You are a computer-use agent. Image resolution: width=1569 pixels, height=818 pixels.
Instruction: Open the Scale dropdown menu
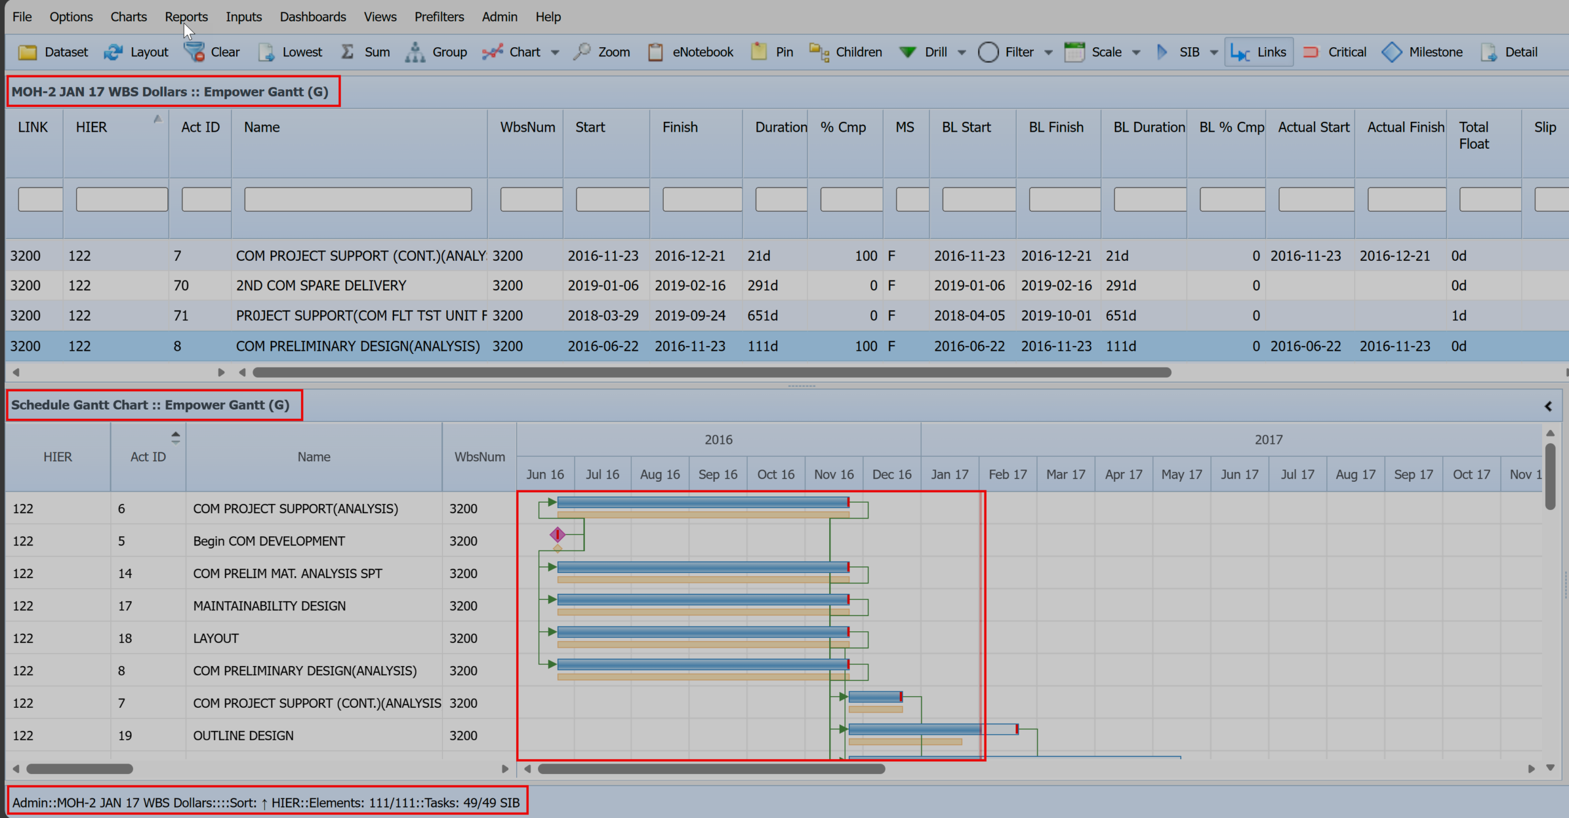(x=1138, y=52)
